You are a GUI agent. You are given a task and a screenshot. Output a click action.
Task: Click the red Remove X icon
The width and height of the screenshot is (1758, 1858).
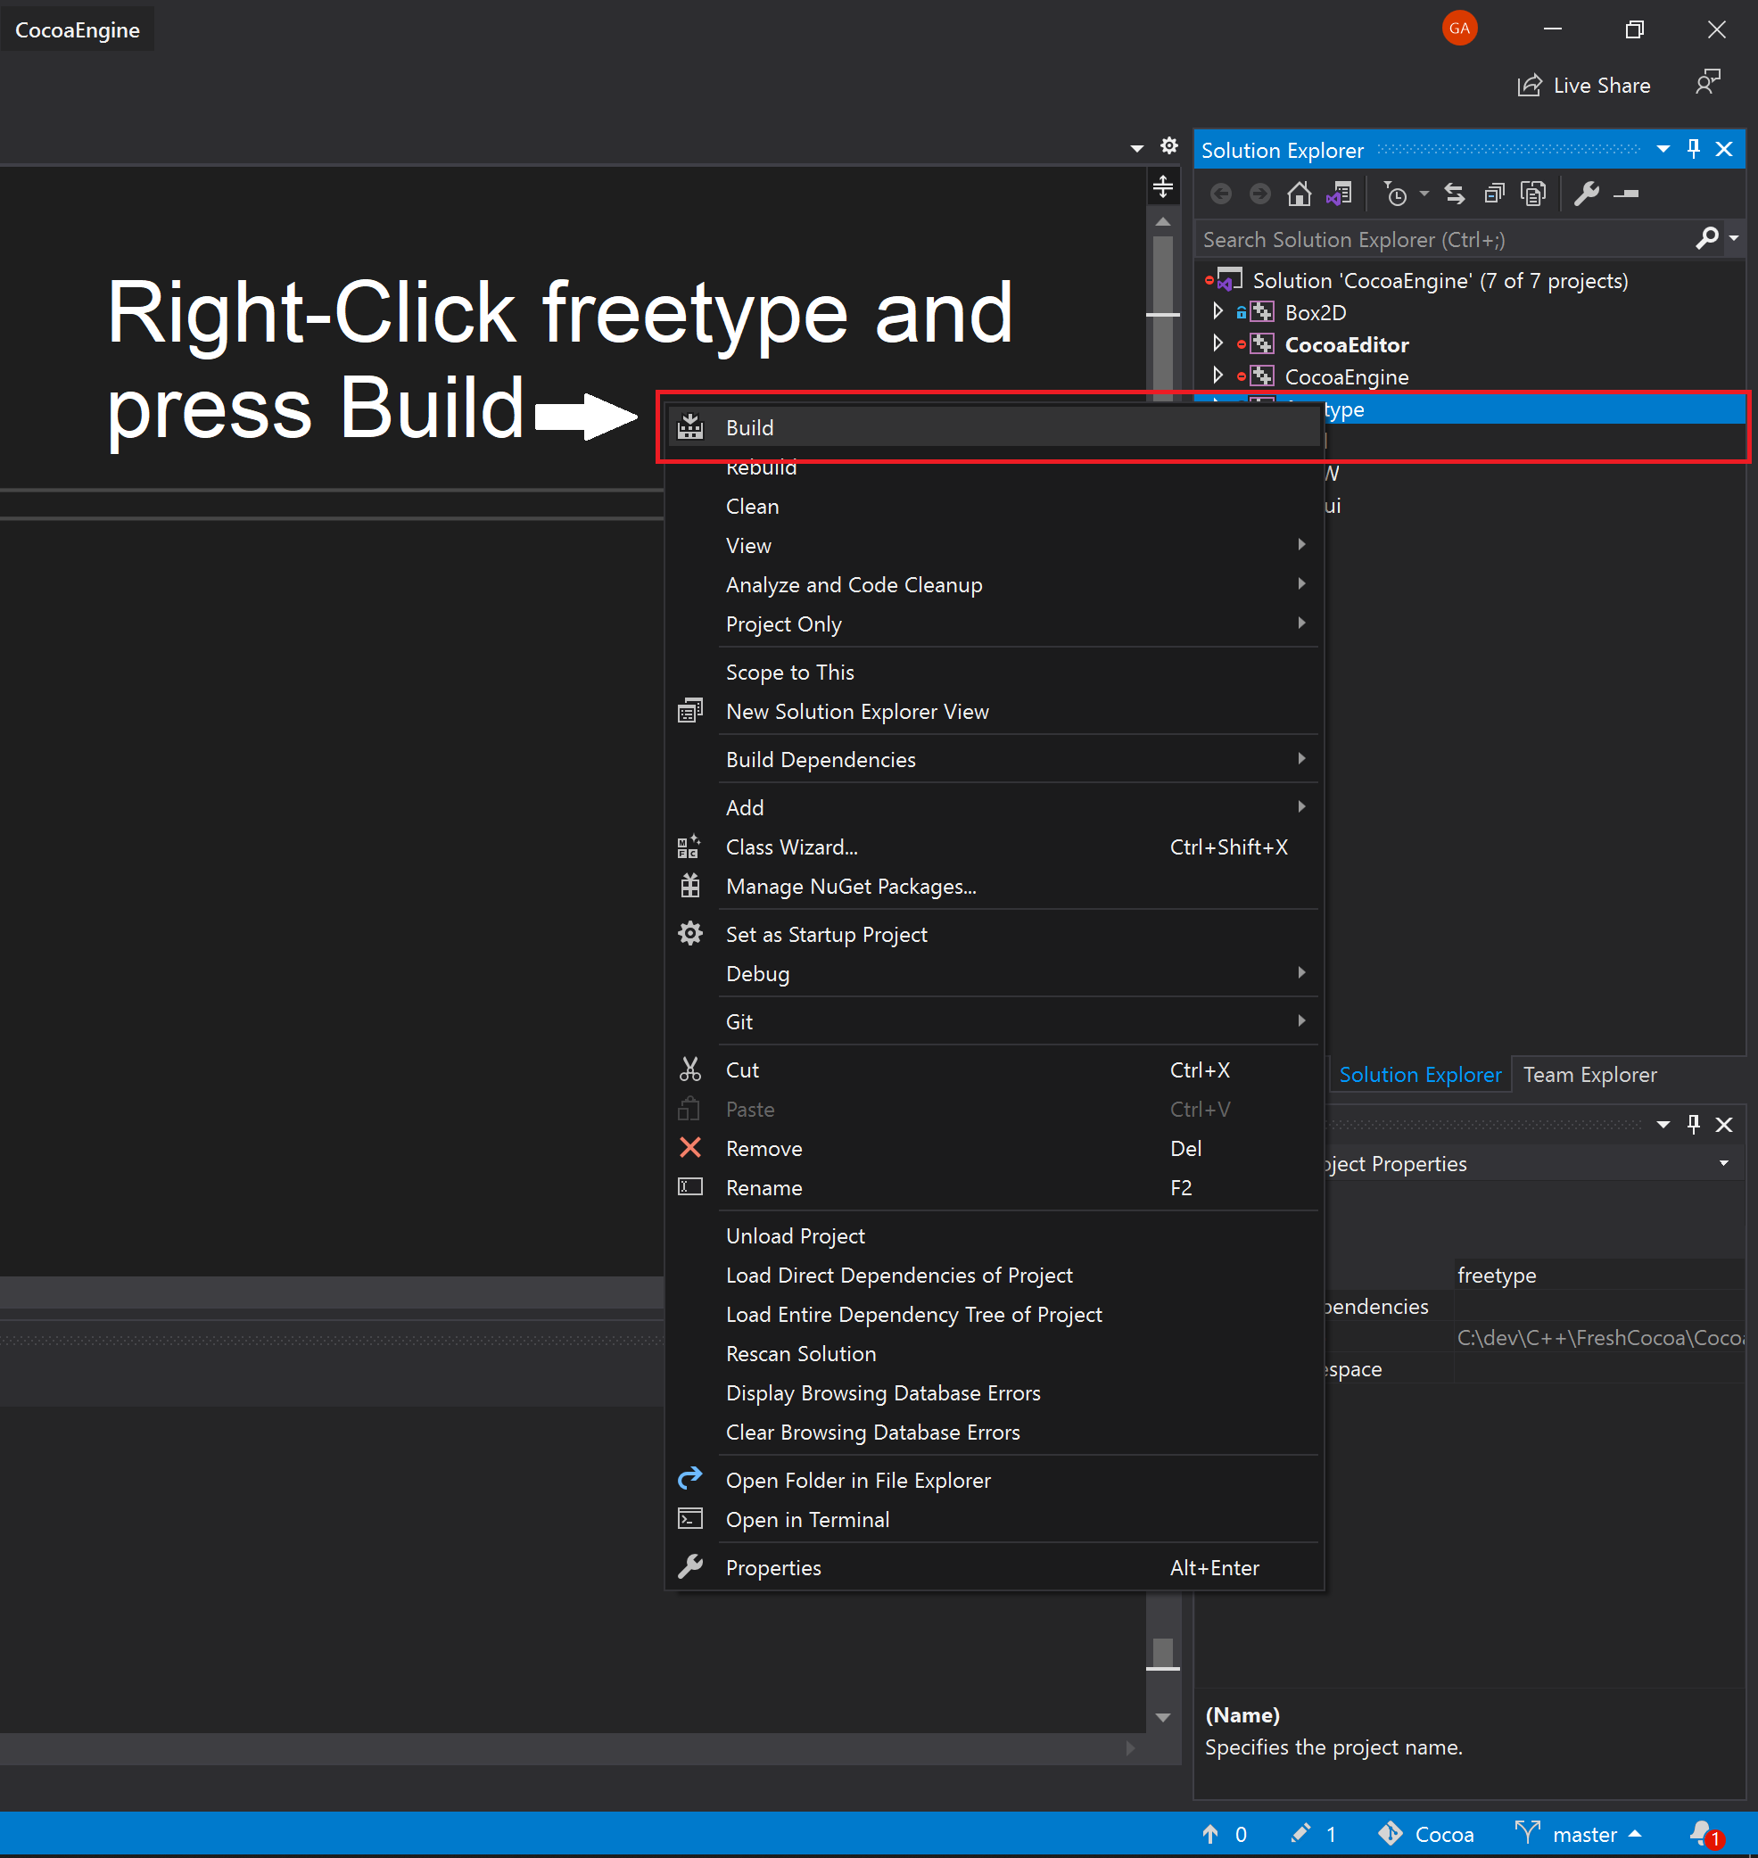click(x=689, y=1148)
